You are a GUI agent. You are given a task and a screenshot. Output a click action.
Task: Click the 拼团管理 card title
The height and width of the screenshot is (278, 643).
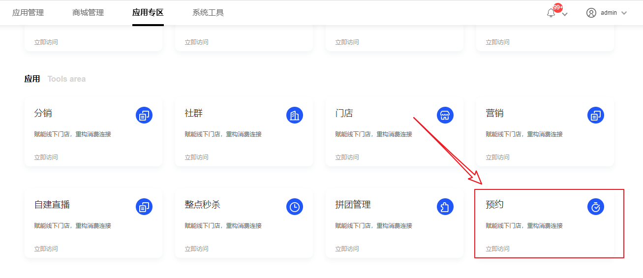(353, 205)
